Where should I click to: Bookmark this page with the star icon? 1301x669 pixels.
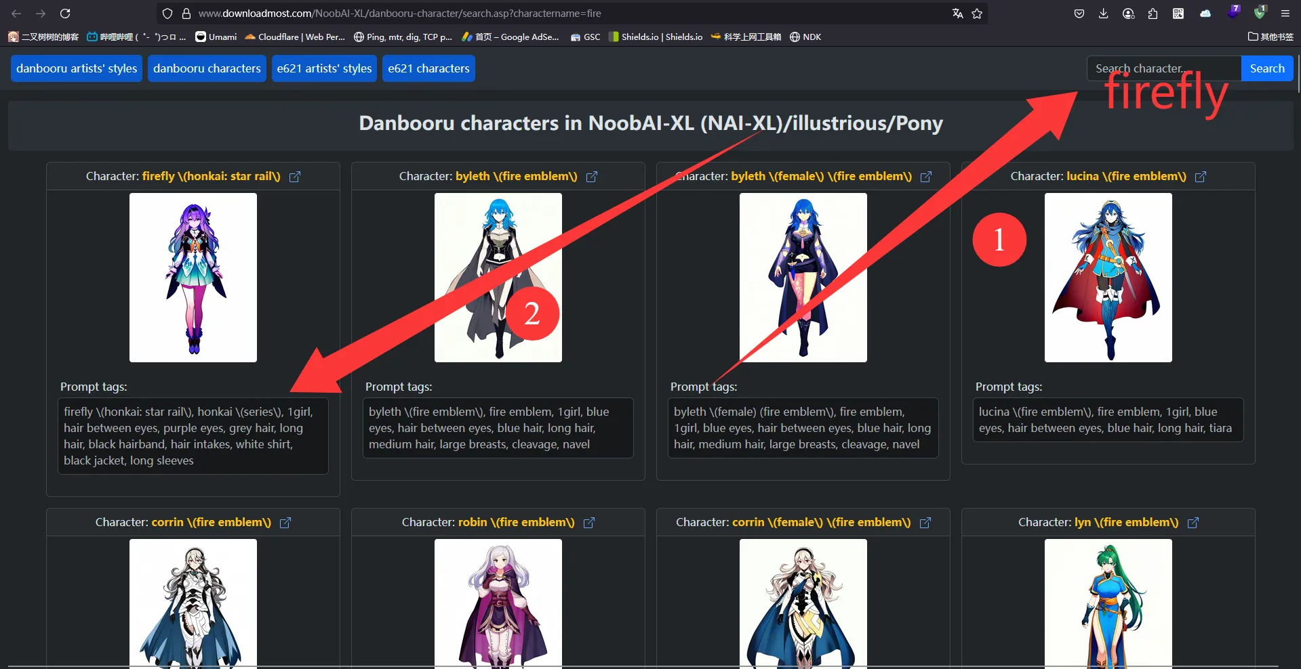coord(977,14)
